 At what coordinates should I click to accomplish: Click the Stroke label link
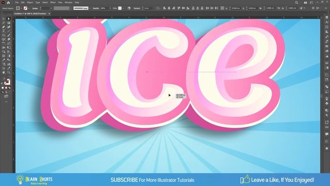(x=35, y=8)
